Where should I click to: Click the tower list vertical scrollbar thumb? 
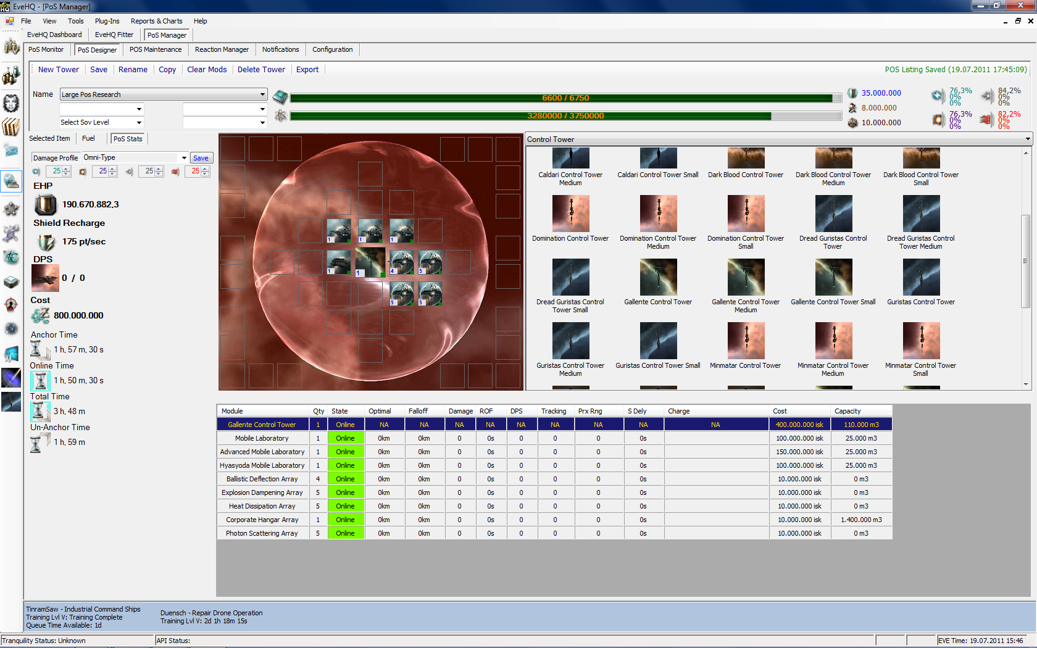pos(1026,261)
